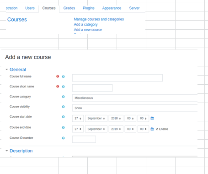Switch to the Users tab
Image resolution: width=208 pixels, height=174 pixels.
(x=30, y=8)
